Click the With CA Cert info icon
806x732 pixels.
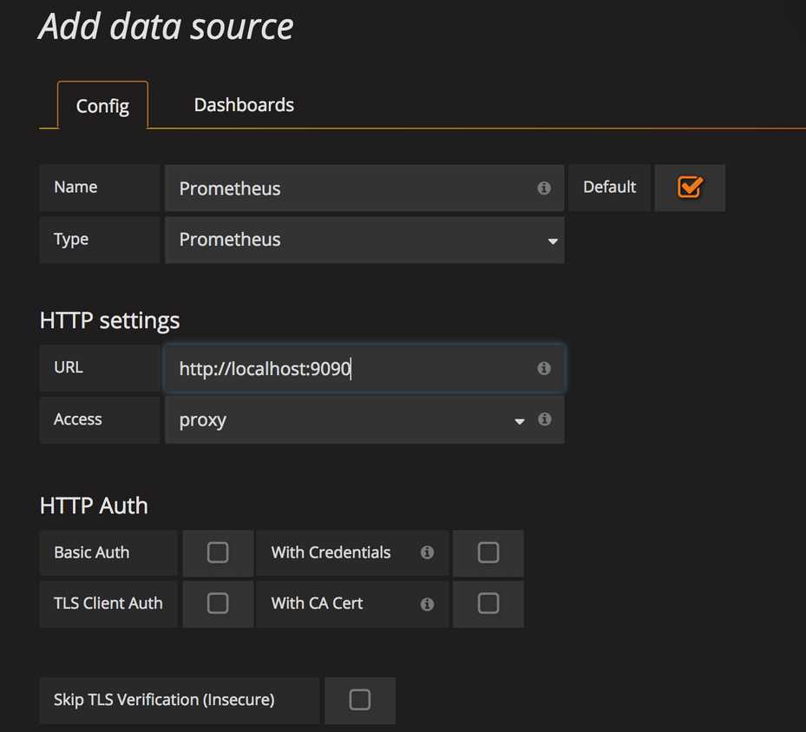pos(427,603)
